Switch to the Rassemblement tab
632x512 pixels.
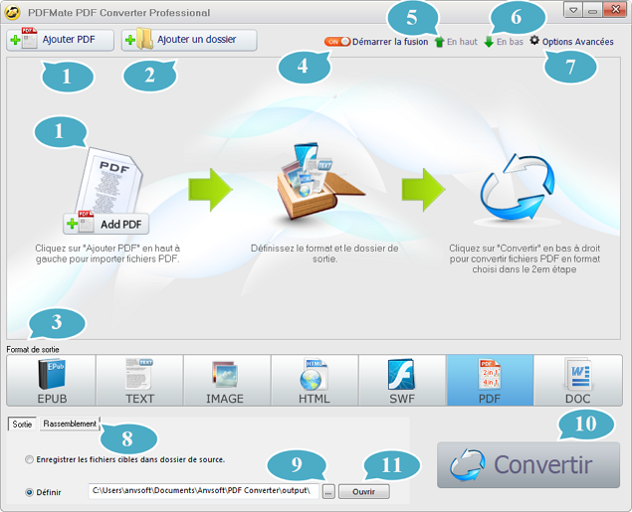click(70, 424)
